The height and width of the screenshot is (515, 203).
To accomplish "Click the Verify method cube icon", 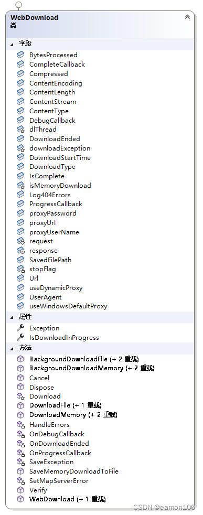I will pyautogui.click(x=20, y=490).
